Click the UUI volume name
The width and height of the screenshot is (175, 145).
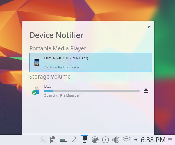coord(47,86)
